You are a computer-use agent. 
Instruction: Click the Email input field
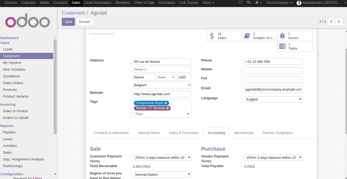(273, 89)
